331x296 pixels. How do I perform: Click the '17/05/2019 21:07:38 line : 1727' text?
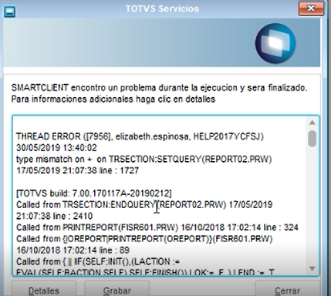77,170
